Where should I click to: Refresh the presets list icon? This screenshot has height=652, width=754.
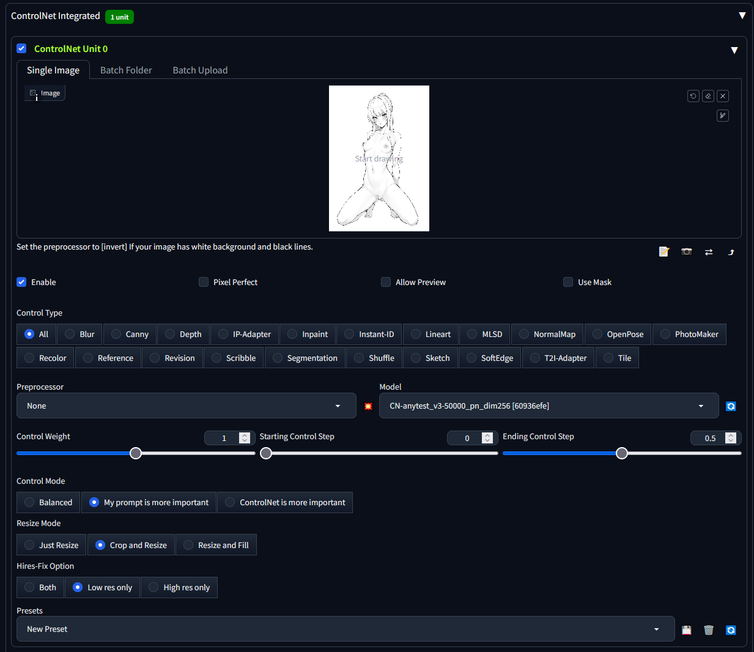(x=731, y=630)
